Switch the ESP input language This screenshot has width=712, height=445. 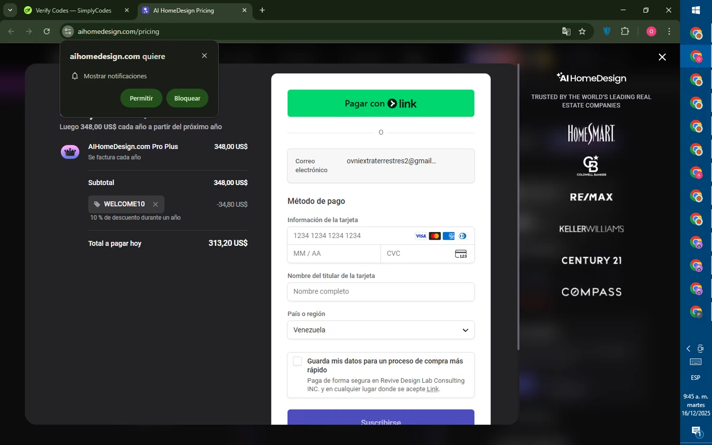[696, 378]
